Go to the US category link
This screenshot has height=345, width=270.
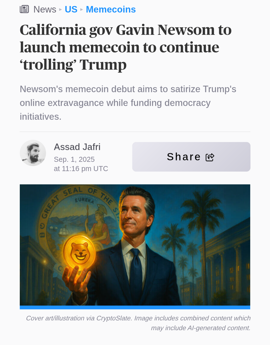[71, 10]
